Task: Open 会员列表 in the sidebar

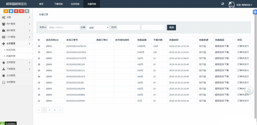Action: pyautogui.click(x=11, y=50)
